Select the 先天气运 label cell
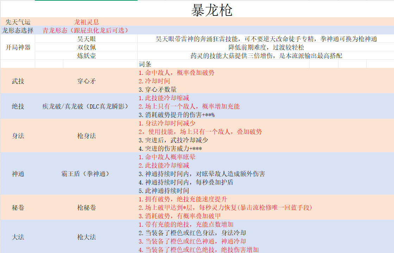The width and height of the screenshot is (394, 253). tap(18, 22)
